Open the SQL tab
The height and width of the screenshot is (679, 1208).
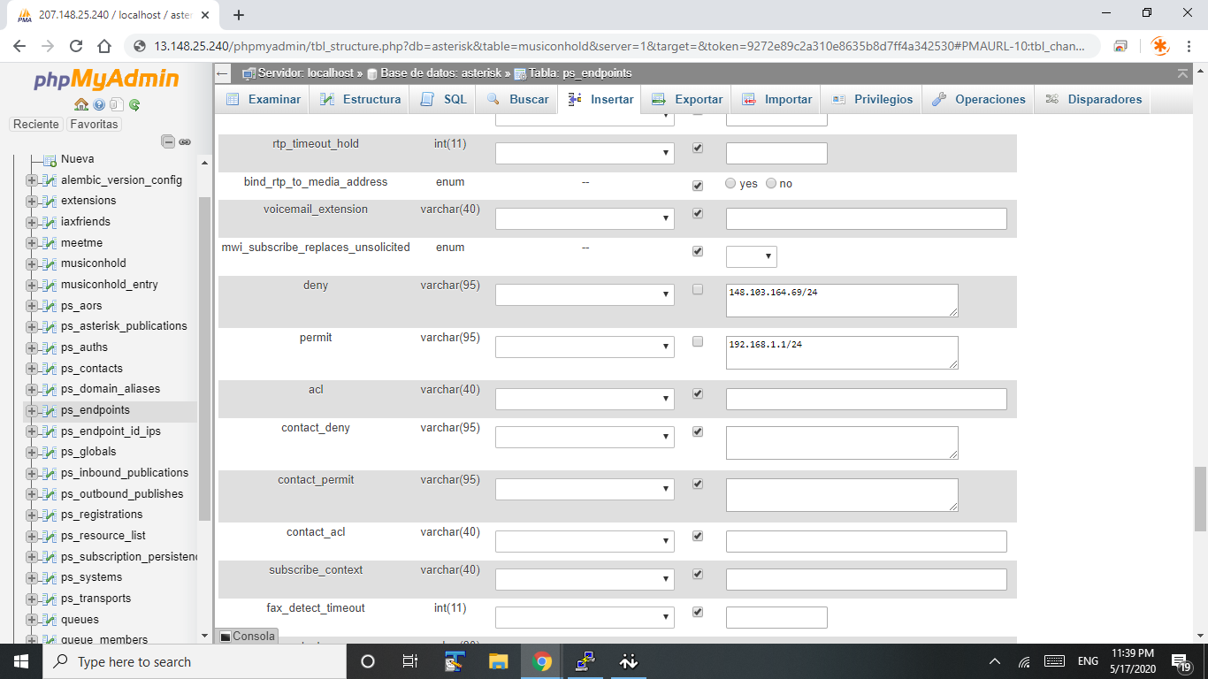pos(445,99)
